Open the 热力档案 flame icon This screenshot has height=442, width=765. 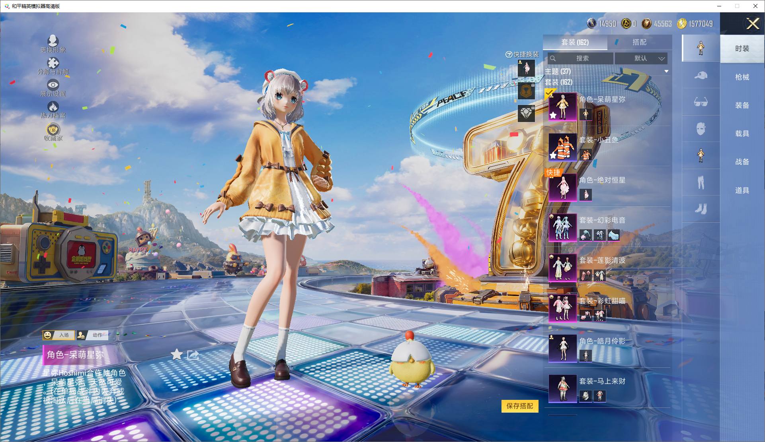pyautogui.click(x=53, y=107)
